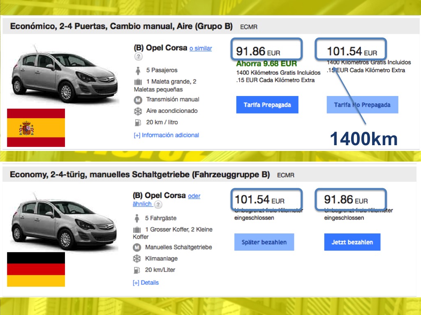Open the 'oder ähnlich' link

[x=194, y=196]
